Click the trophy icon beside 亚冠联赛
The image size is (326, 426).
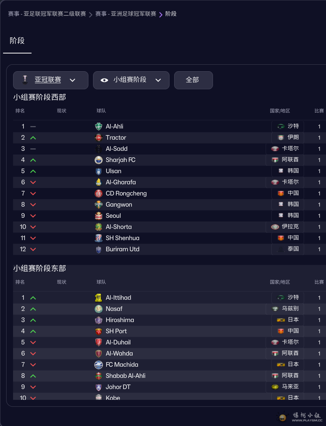(x=25, y=80)
